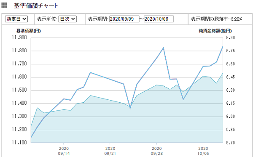Click the 表示単位: label
This screenshot has width=253, height=157.
pyautogui.click(x=47, y=19)
